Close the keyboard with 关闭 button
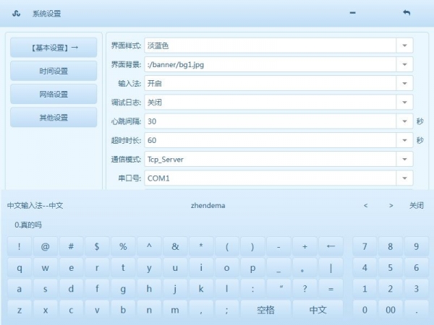This screenshot has height=325, width=434. point(416,206)
